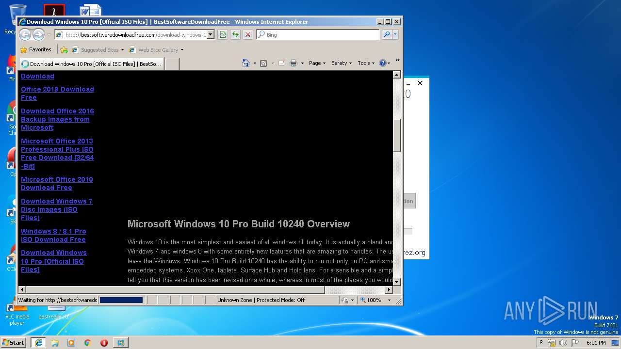This screenshot has height=349, width=621.
Task: Open the Download link in sidebar
Action: (37, 76)
